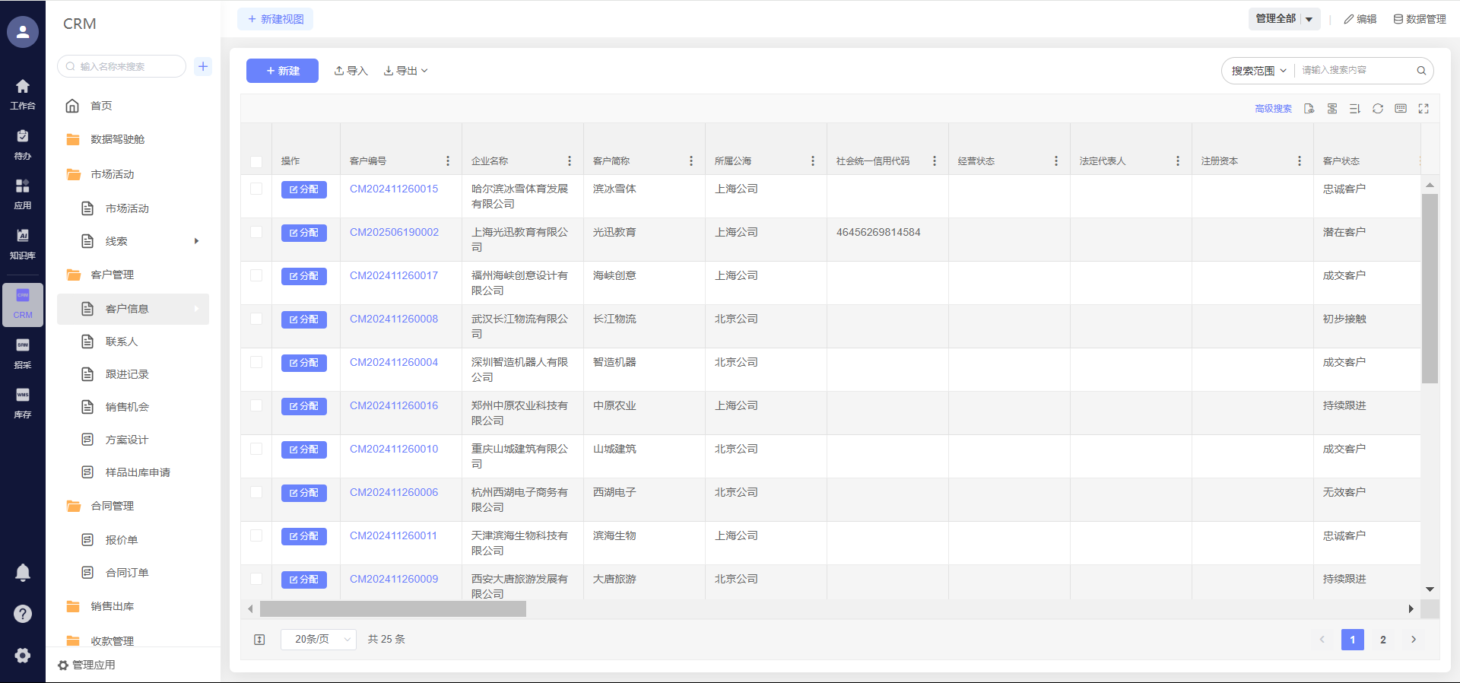Image resolution: width=1460 pixels, height=683 pixels.
Task: Tick the select-all checkbox in table header
Action: point(256,161)
